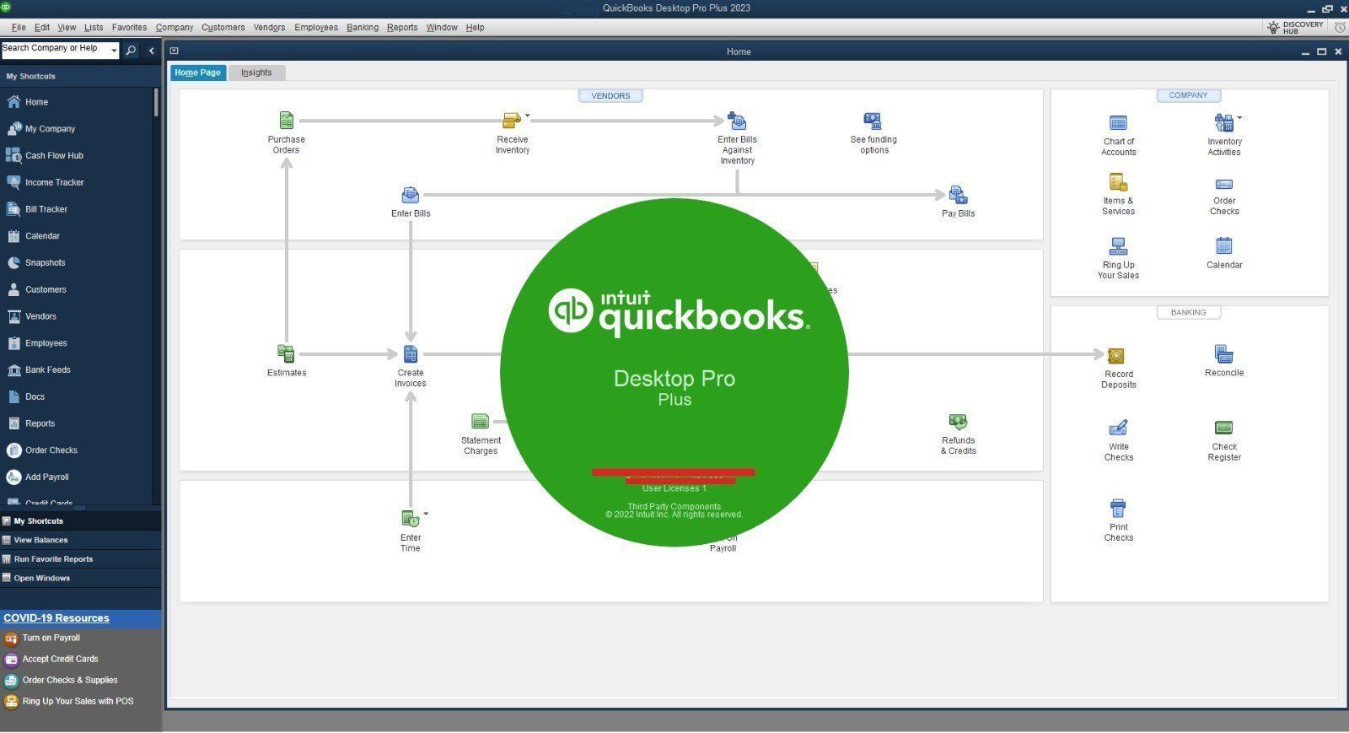Screen dimensions: 1349x733
Task: Click the Write Checks icon
Action: coord(1118,428)
